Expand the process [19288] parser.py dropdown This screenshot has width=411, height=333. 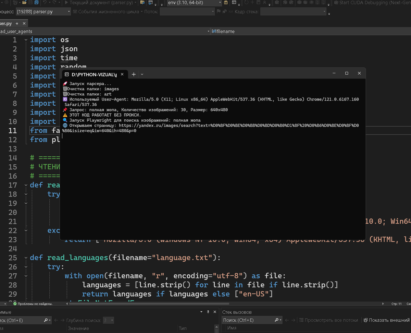69,12
